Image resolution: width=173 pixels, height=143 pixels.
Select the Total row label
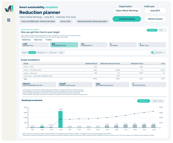coord(25,79)
